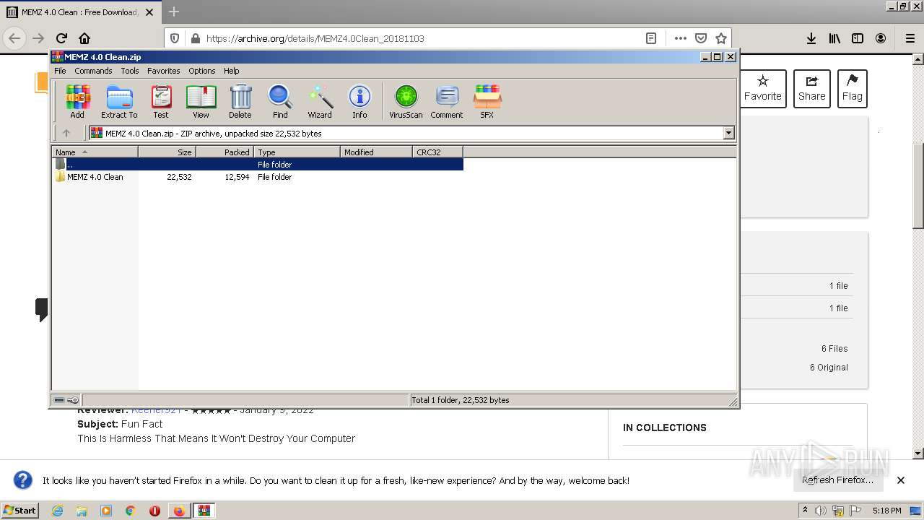924x520 pixels.
Task: Open the File menu
Action: pos(60,71)
